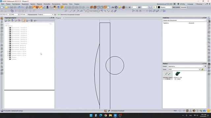211x118 pixels.
Task: Open the Группировка menu
Action: [x=16, y=4]
